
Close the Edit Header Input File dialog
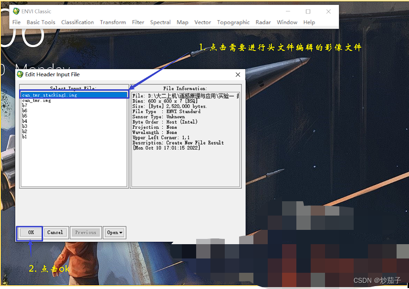click(238, 75)
